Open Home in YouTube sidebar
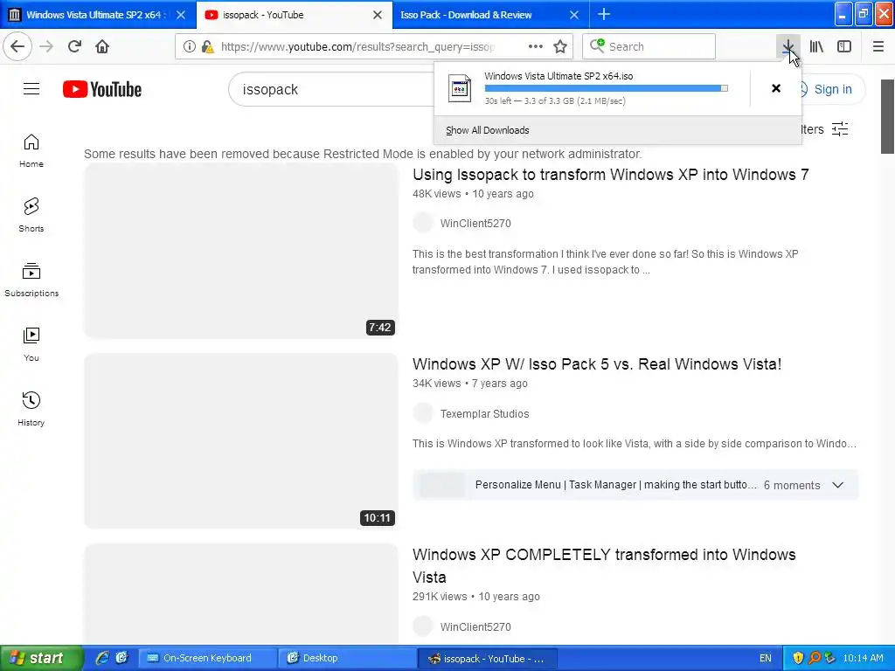 point(31,150)
